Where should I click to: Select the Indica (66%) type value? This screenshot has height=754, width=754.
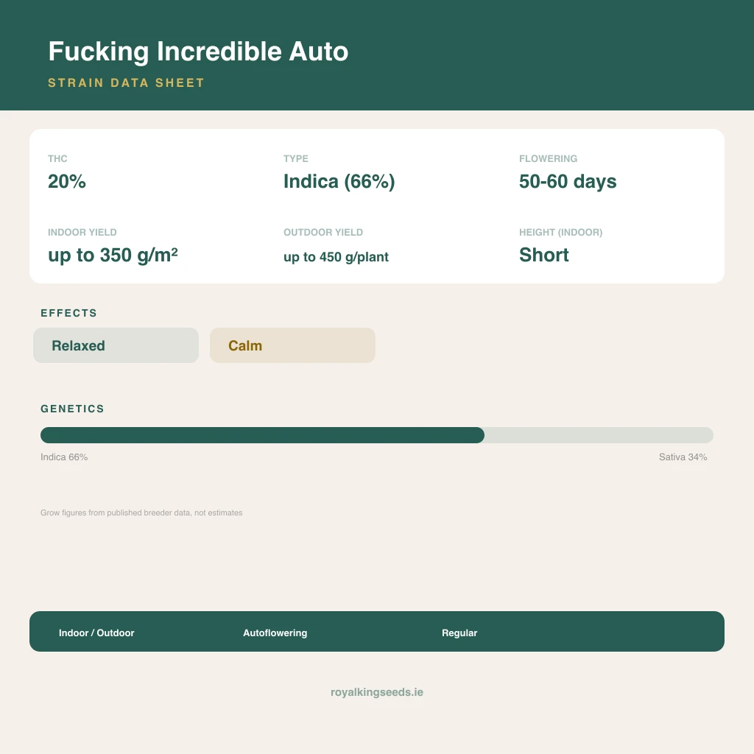point(339,182)
